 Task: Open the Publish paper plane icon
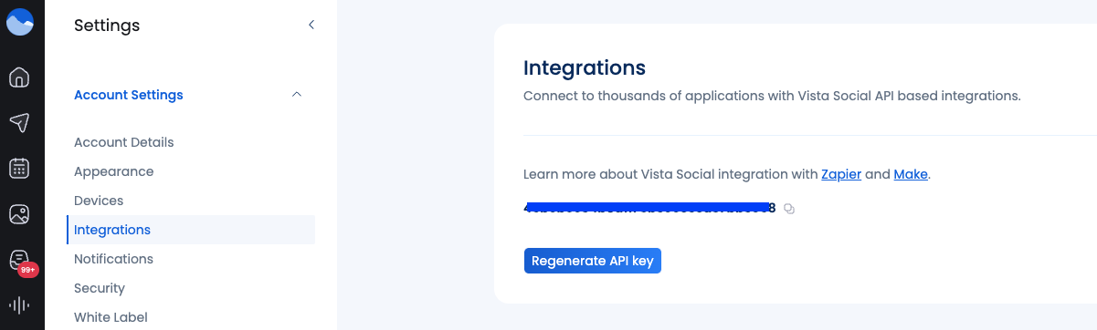pyautogui.click(x=19, y=123)
